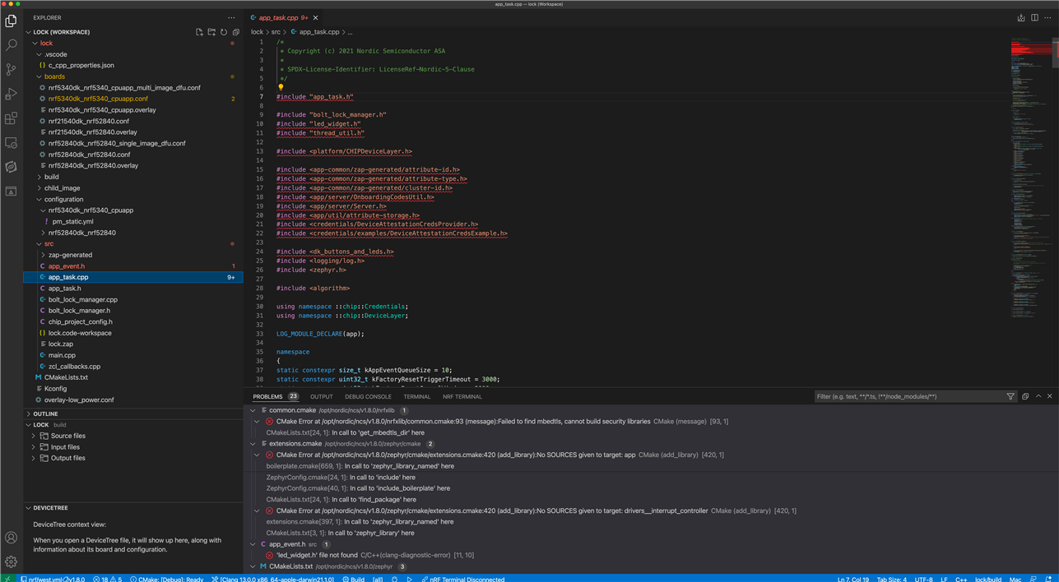Expand the build folder

tap(52, 176)
